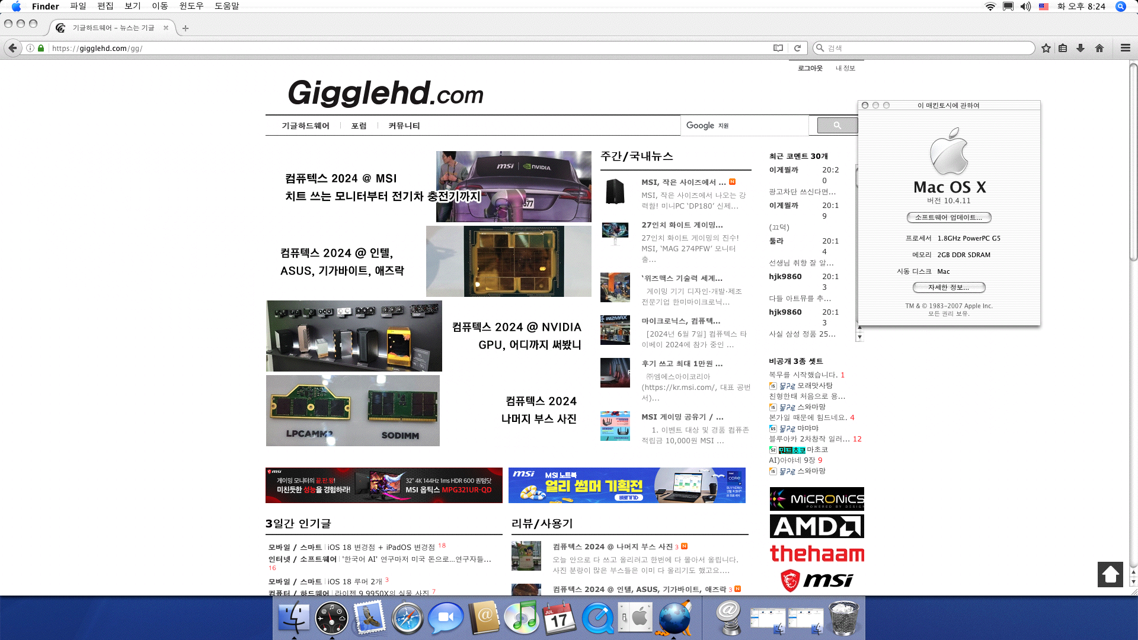
Task: Open Dashboard from the Dock
Action: tap(331, 617)
